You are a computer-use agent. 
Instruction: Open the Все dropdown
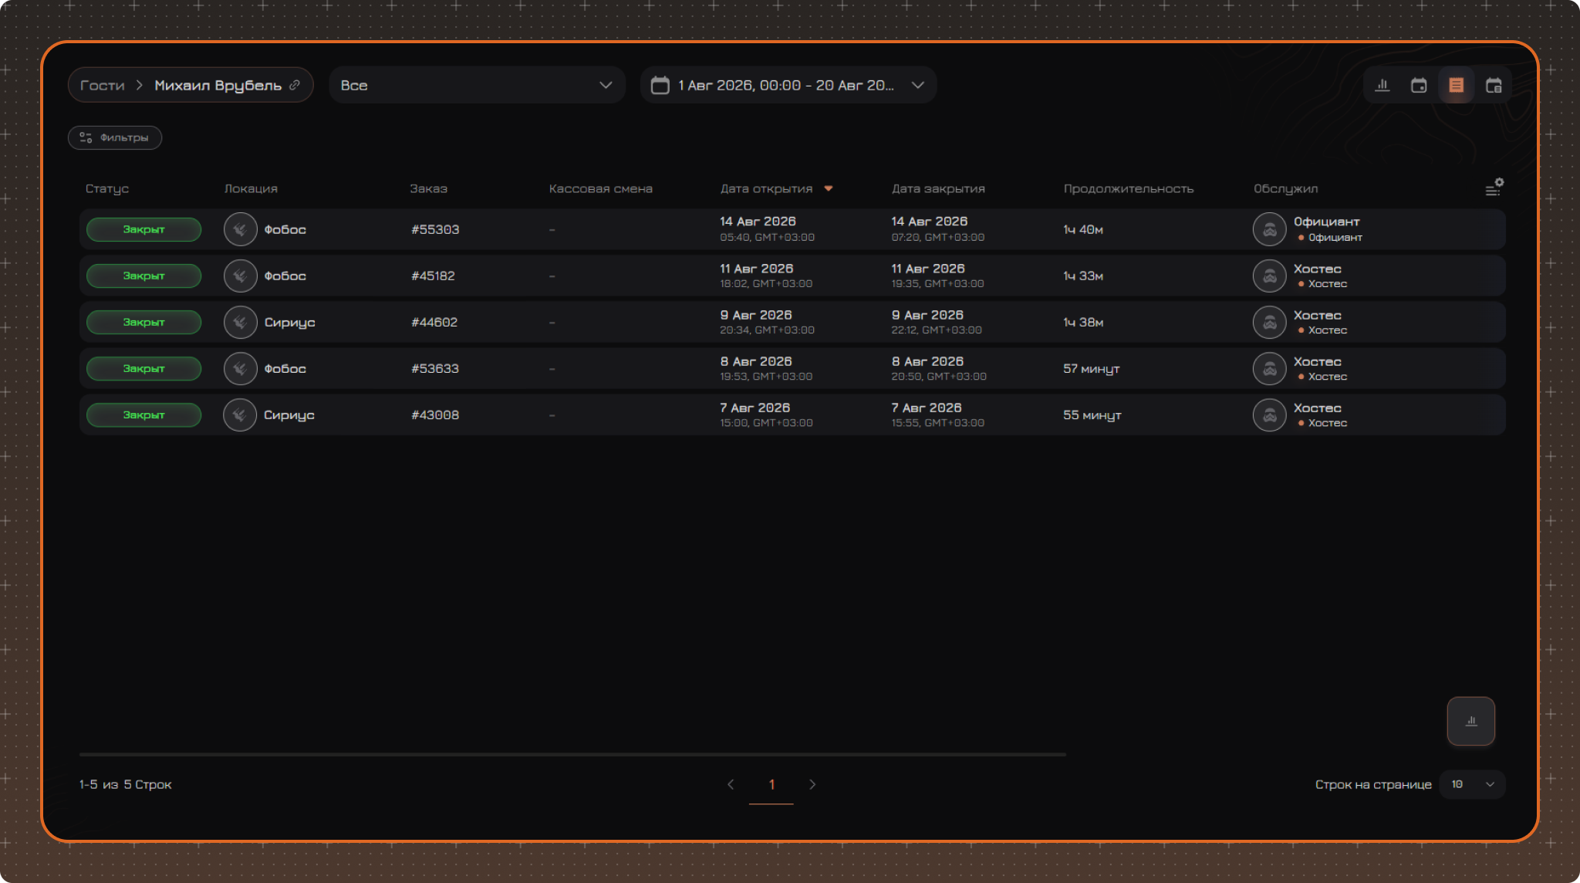477,85
